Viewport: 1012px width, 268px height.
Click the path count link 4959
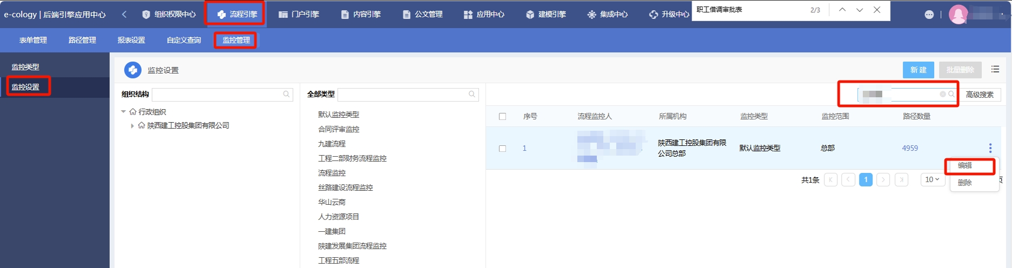pos(910,148)
